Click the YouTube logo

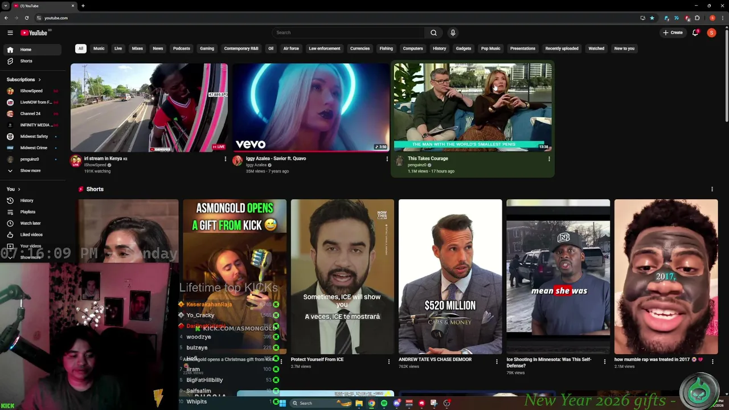34,32
